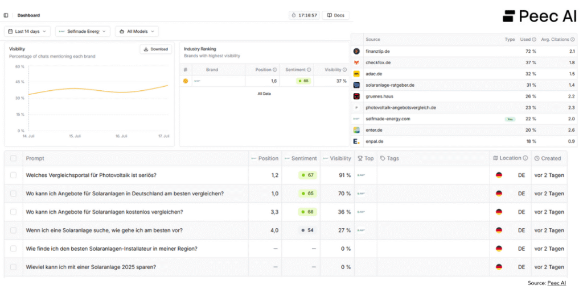Click the checkfox.de fox icon
The width and height of the screenshot is (583, 290).
(x=356, y=62)
